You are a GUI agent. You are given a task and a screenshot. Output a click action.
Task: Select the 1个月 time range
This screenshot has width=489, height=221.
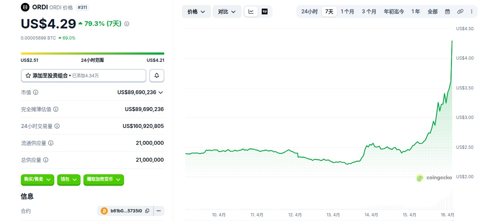coord(347,11)
